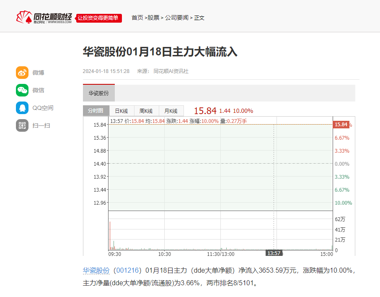Click the 15:00 label on the time axis
The height and width of the screenshot is (297, 380).
click(x=327, y=254)
